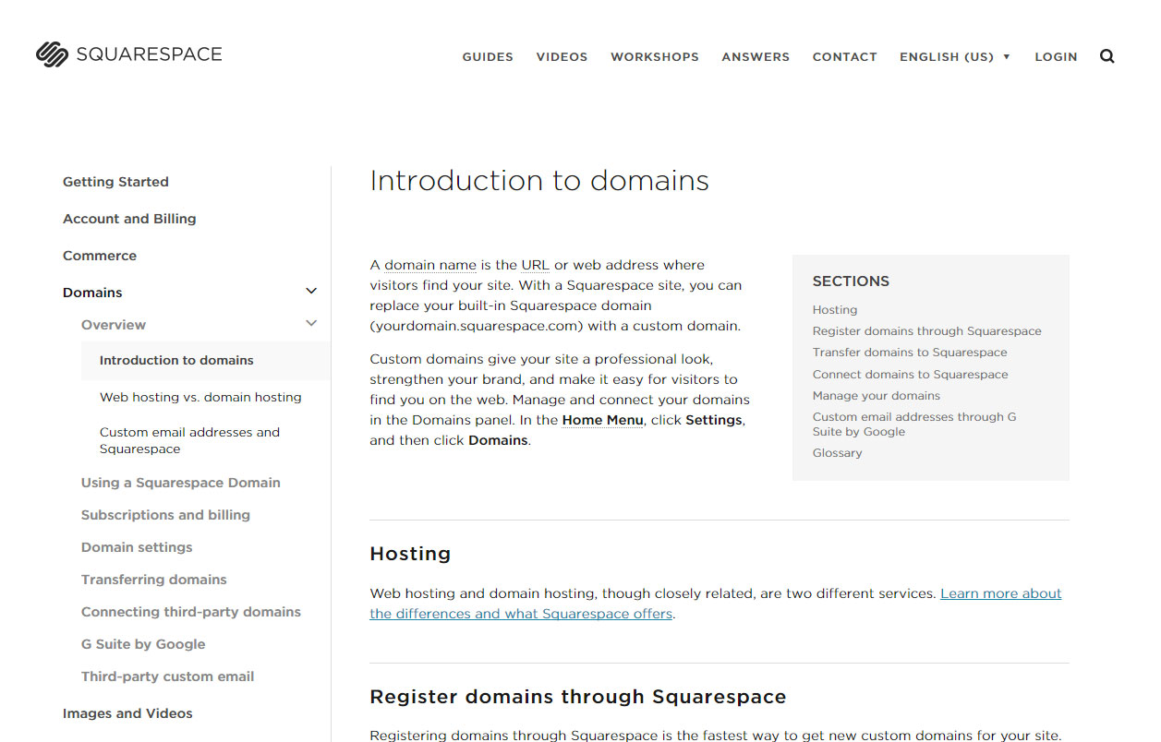Jump to Glossary section link

pyautogui.click(x=837, y=453)
